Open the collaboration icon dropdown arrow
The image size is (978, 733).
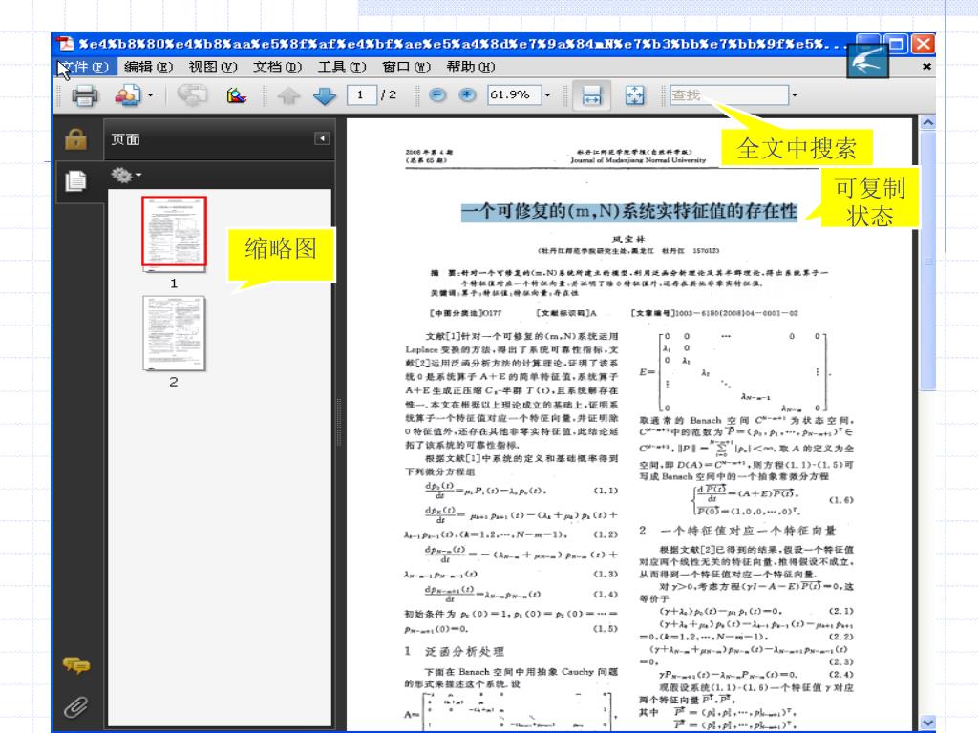(150, 95)
